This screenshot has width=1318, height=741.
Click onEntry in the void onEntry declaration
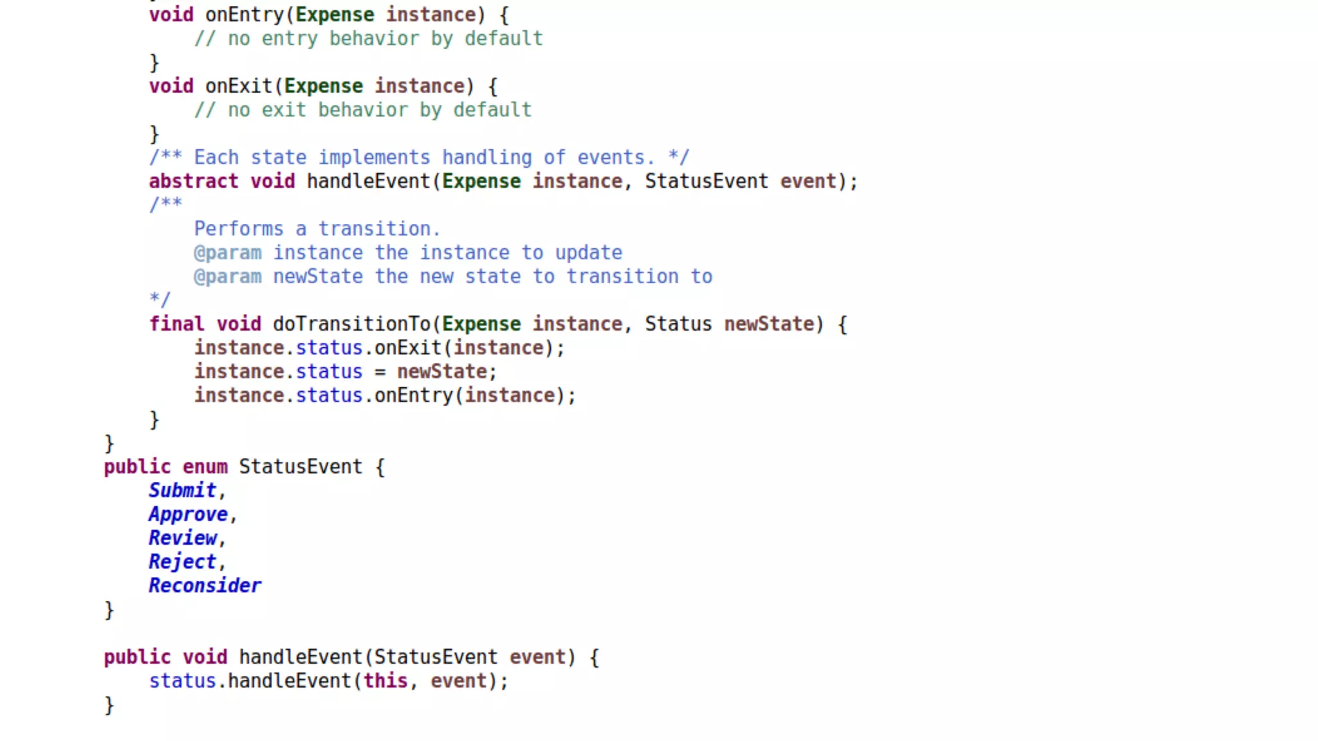[x=245, y=15]
